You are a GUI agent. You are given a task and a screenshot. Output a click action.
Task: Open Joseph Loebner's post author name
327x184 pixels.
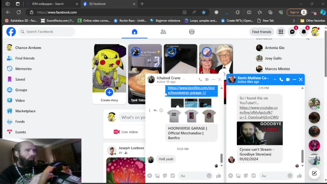(131, 148)
